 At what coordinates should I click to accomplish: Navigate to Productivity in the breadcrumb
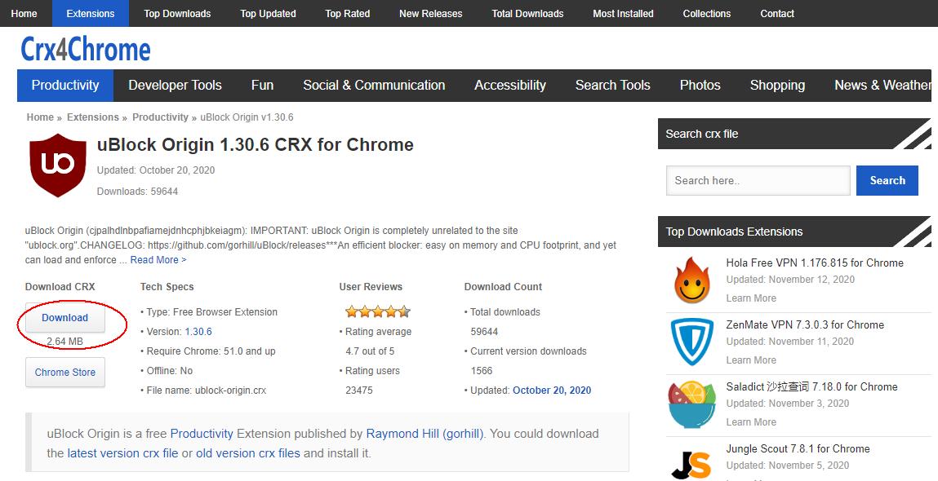click(160, 117)
